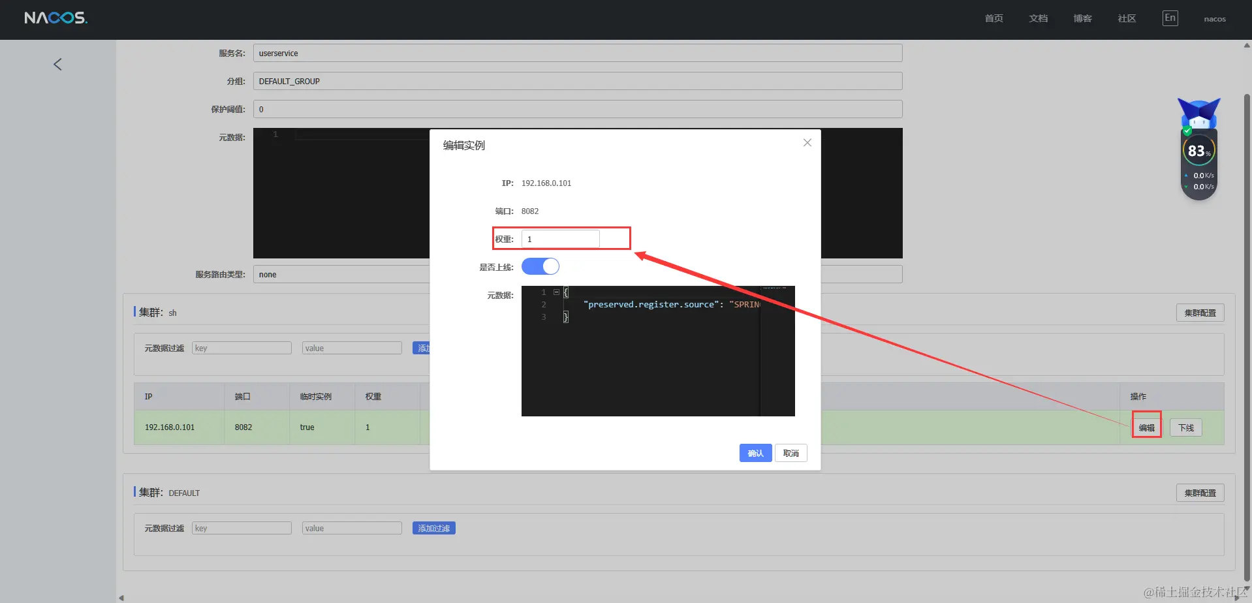This screenshot has width=1252, height=603.
Task: Open 博客 in the top navigation
Action: [x=1083, y=18]
